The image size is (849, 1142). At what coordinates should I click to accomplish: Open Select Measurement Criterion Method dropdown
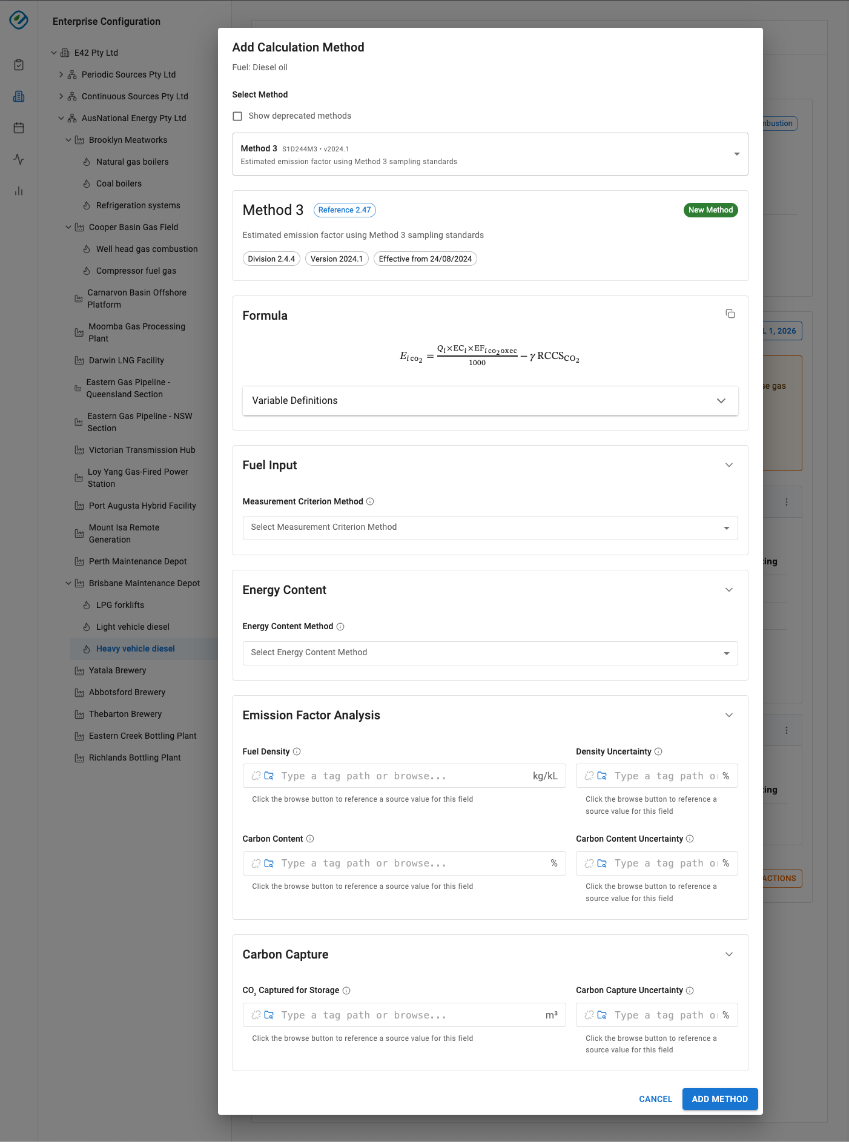490,527
